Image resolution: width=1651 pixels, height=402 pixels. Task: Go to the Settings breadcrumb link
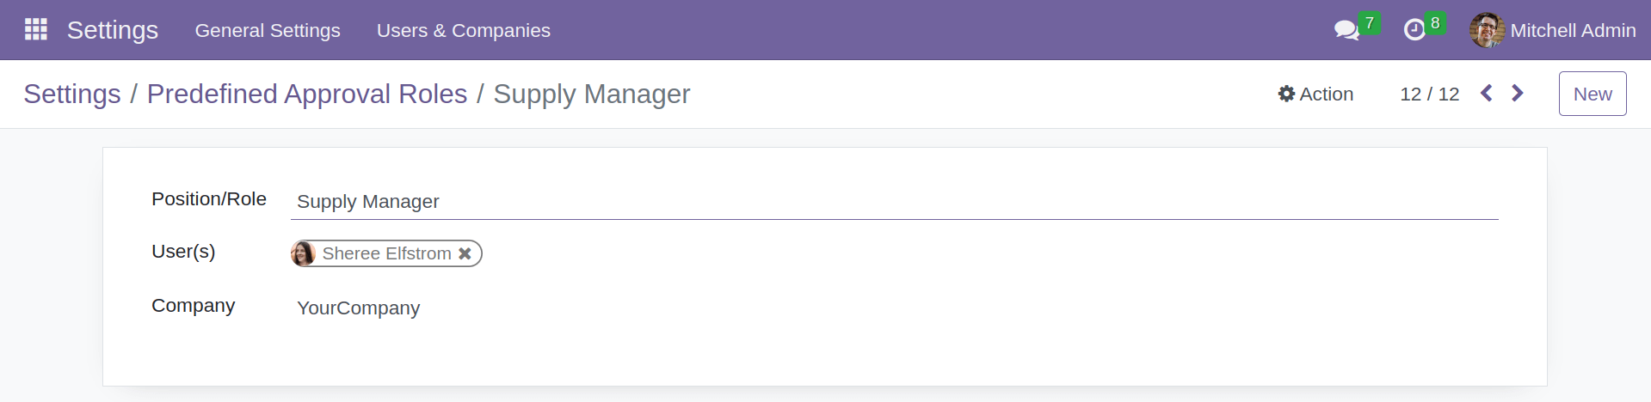[x=72, y=94]
